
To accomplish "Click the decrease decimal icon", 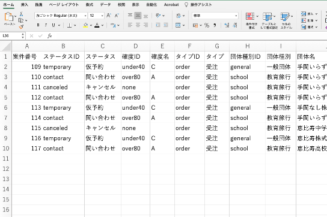I will [235, 25].
